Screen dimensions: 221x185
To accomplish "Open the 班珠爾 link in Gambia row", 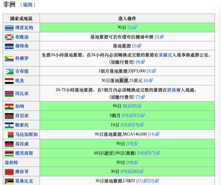I will tap(175, 90).
